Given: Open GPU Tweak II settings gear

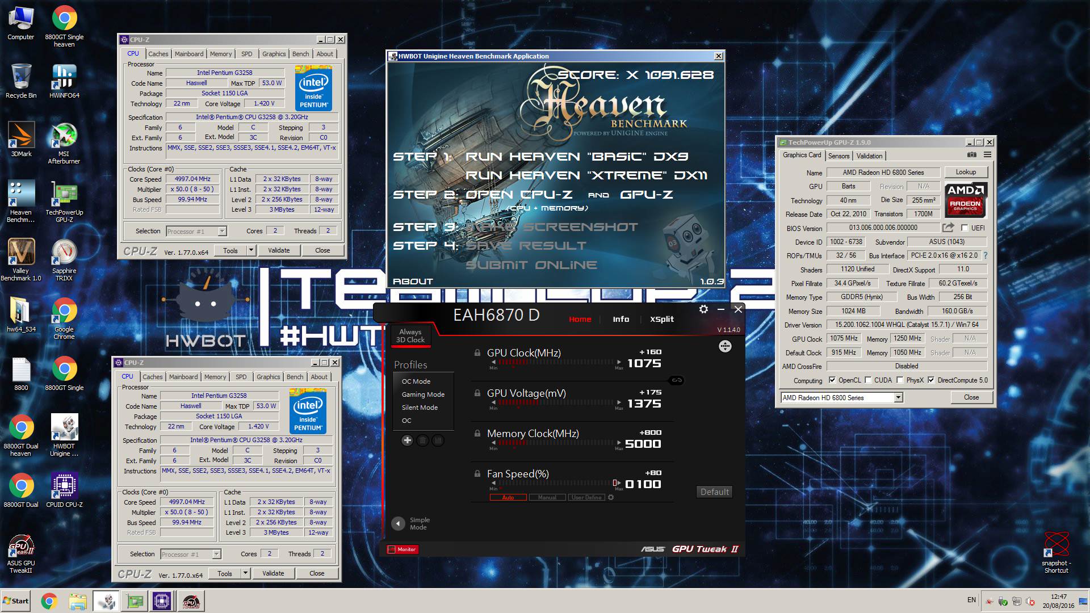Looking at the screenshot, I should (703, 309).
